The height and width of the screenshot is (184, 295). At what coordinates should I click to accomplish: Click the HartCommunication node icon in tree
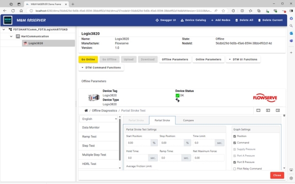pos(18,36)
